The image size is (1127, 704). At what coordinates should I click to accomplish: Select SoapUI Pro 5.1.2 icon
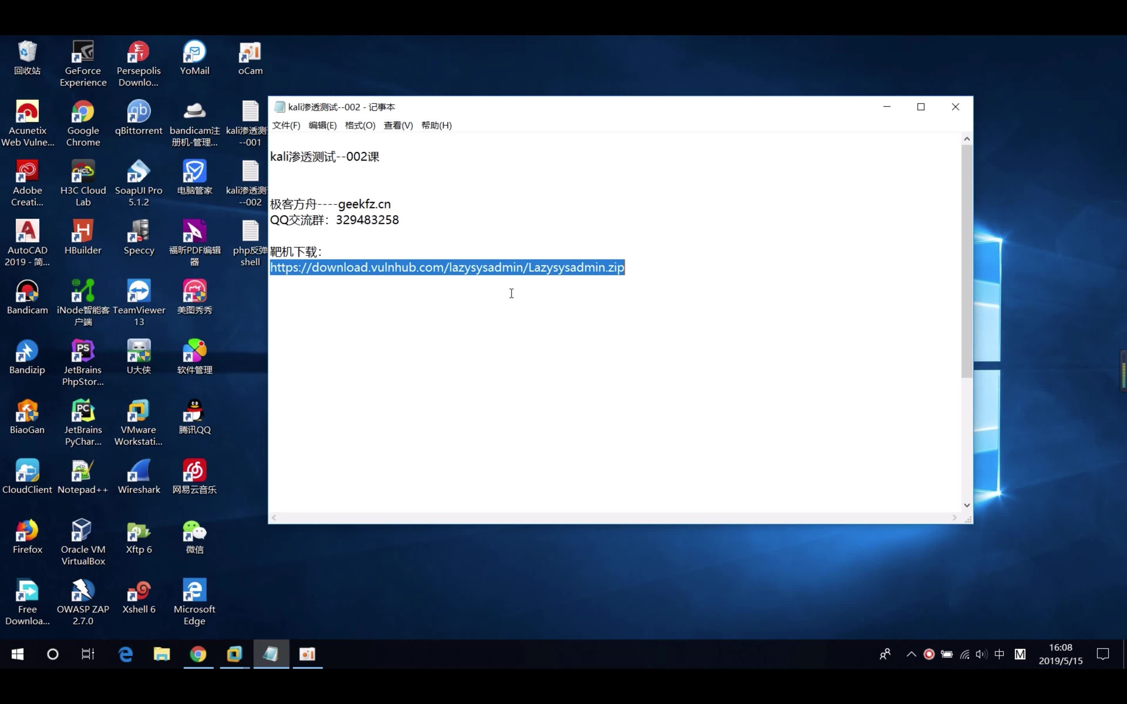click(138, 183)
